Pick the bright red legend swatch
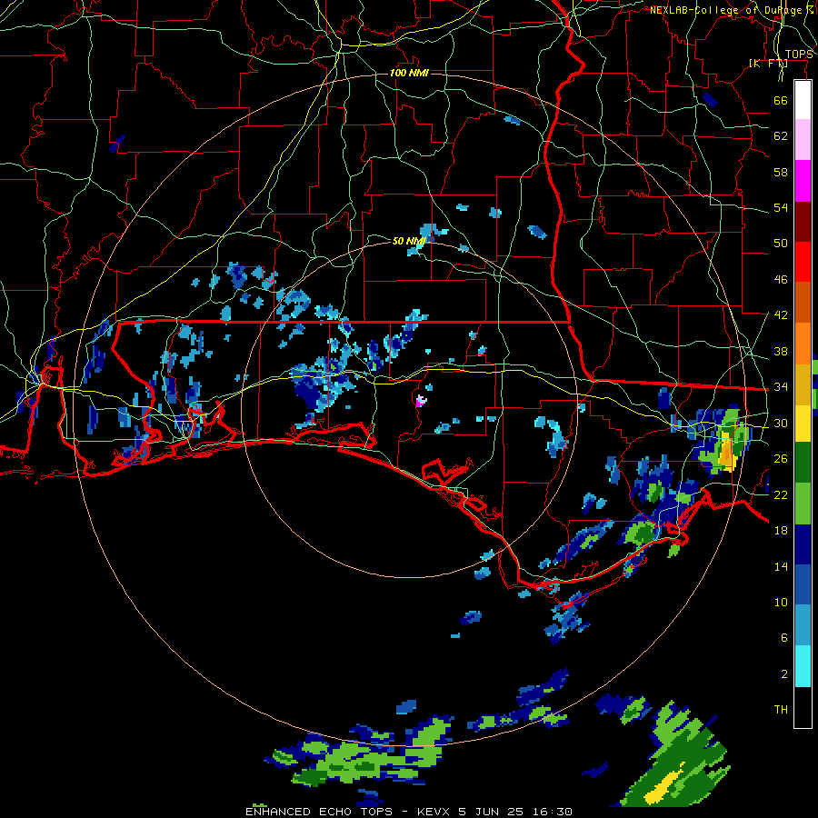Image resolution: width=818 pixels, height=818 pixels. [x=803, y=262]
